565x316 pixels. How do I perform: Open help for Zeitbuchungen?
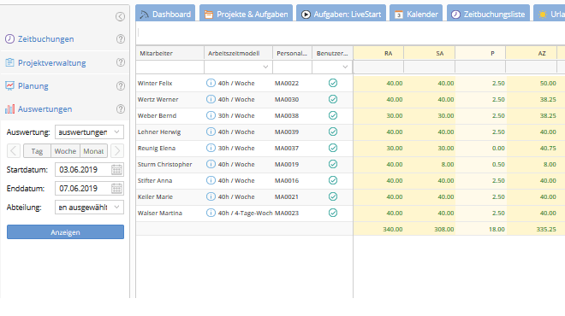121,38
